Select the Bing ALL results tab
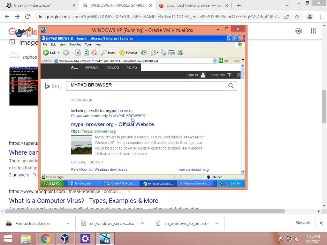Viewport: 327px width, 245px height. (74, 67)
